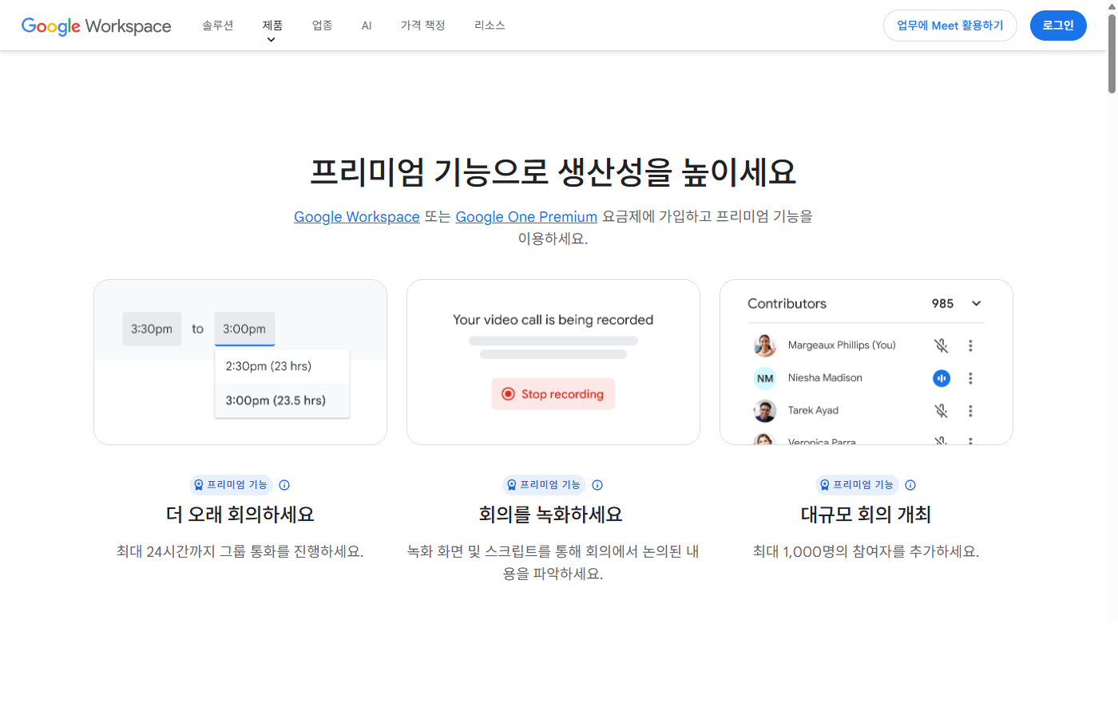This screenshot has width=1118, height=718.
Task: Open the 가격 책정 menu item
Action: click(422, 25)
